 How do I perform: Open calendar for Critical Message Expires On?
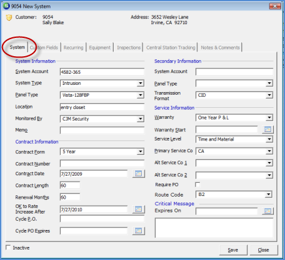(x=268, y=211)
